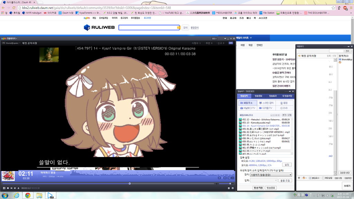Select the 스크린 캡처 source option
The image size is (354, 199).
pos(265,103)
